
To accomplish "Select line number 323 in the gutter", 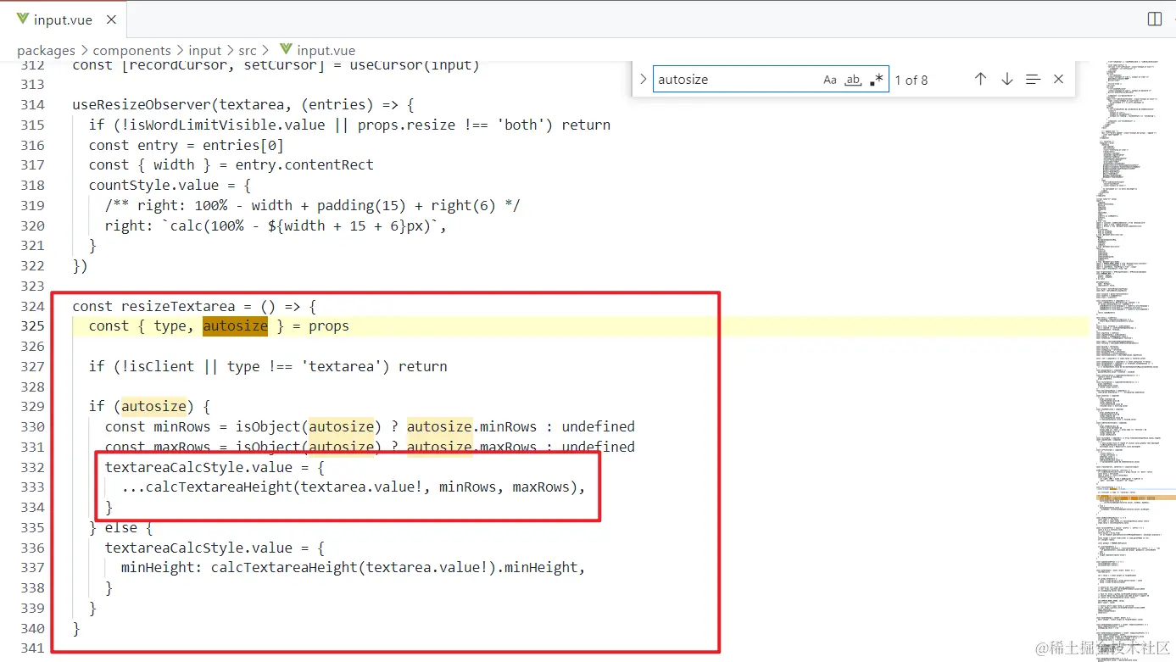I will (32, 286).
